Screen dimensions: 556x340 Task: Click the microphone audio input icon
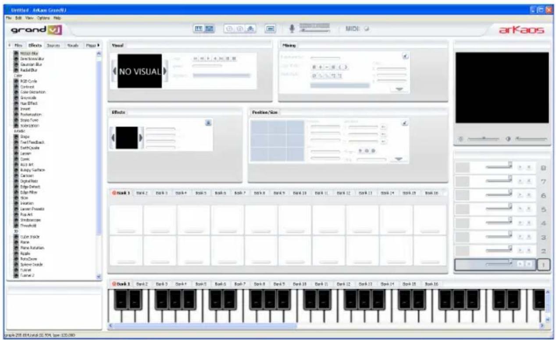(x=292, y=29)
